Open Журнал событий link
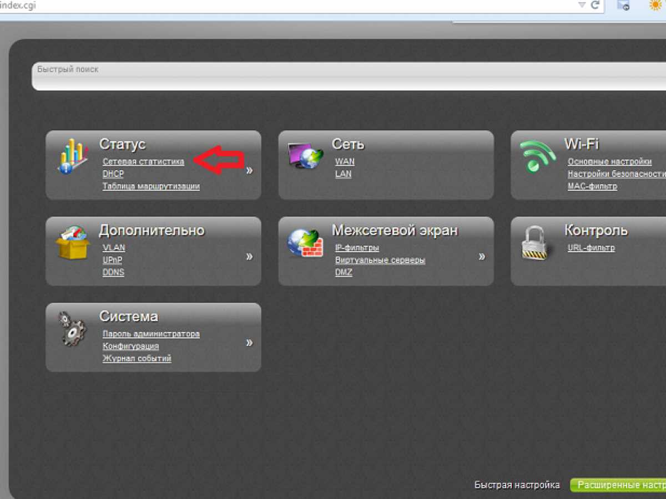This screenshot has width=666, height=499. [137, 359]
